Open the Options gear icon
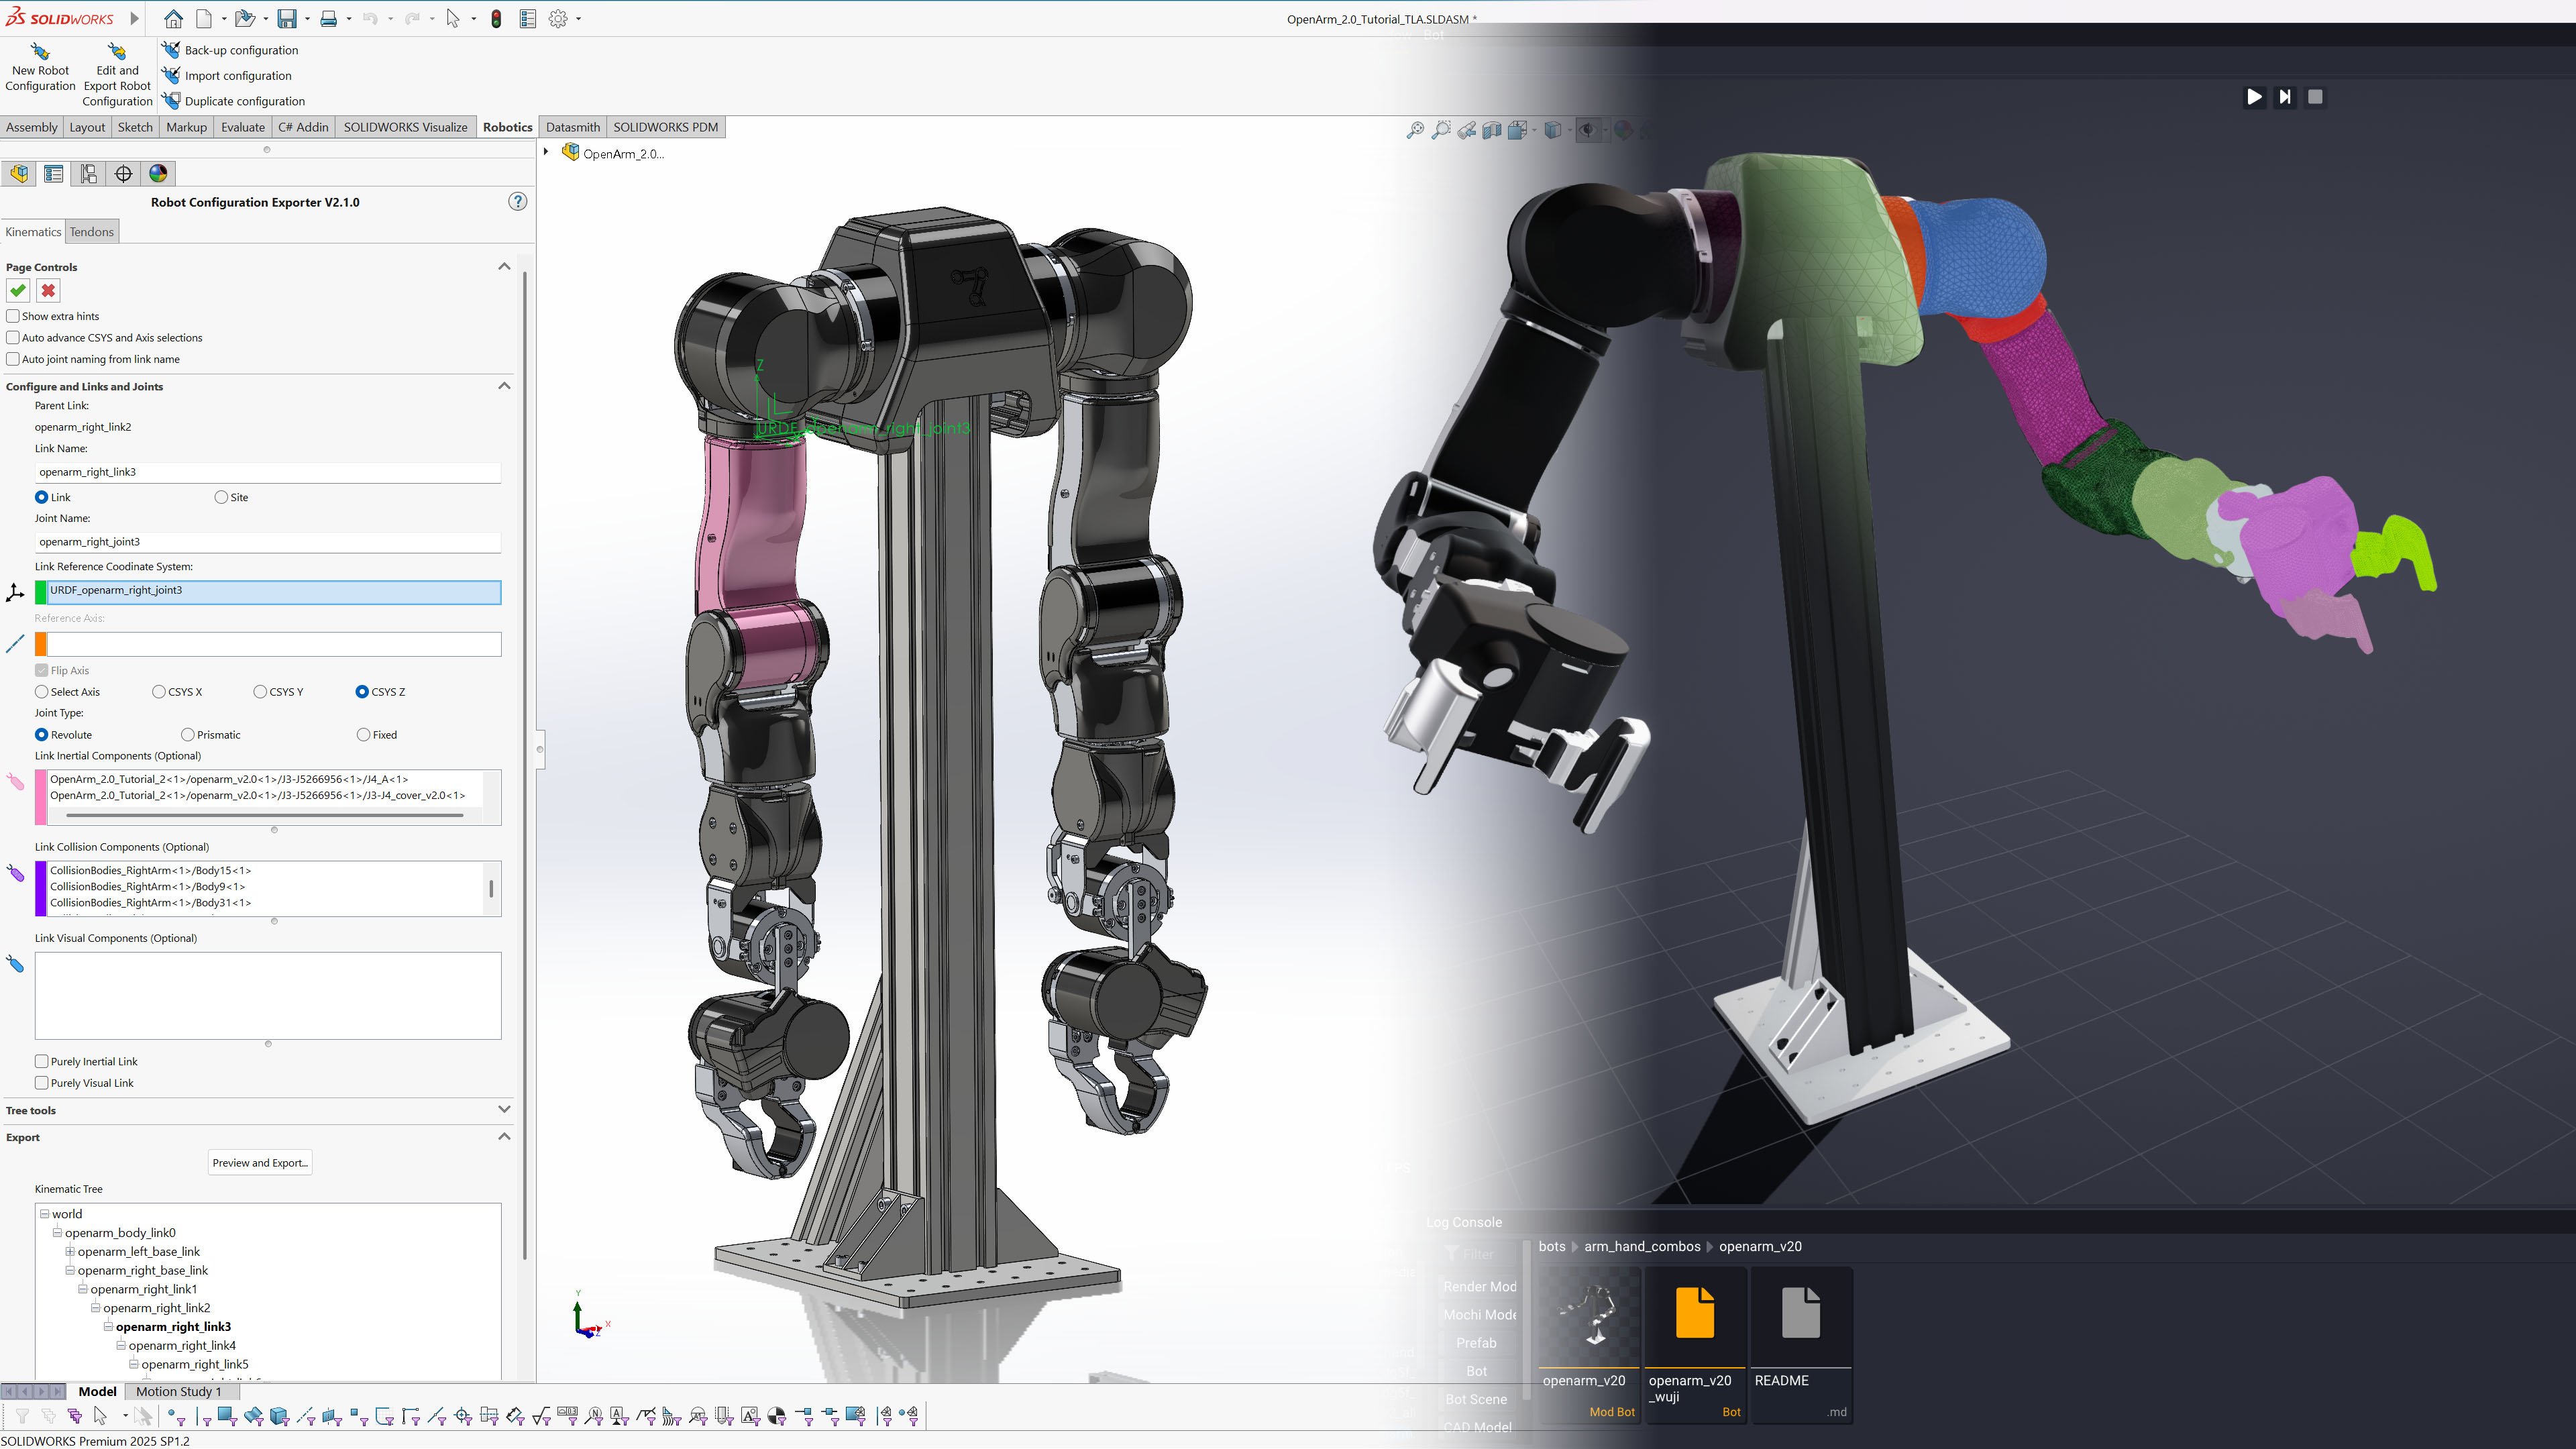The width and height of the screenshot is (2576, 1449). point(558,18)
